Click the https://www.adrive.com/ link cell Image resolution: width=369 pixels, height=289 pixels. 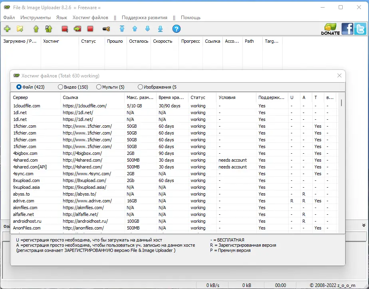point(87,201)
